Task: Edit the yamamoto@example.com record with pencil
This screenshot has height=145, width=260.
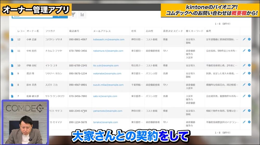Action: (x=244, y=111)
